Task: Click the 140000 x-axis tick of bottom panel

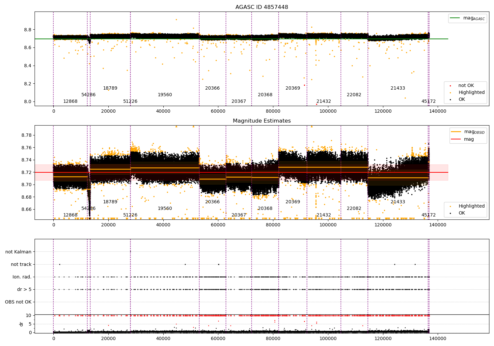Action: click(438, 338)
